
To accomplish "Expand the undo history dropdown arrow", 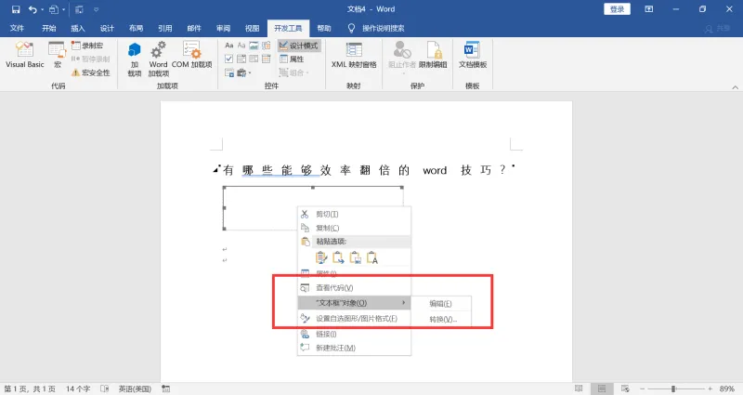I will (x=42, y=9).
